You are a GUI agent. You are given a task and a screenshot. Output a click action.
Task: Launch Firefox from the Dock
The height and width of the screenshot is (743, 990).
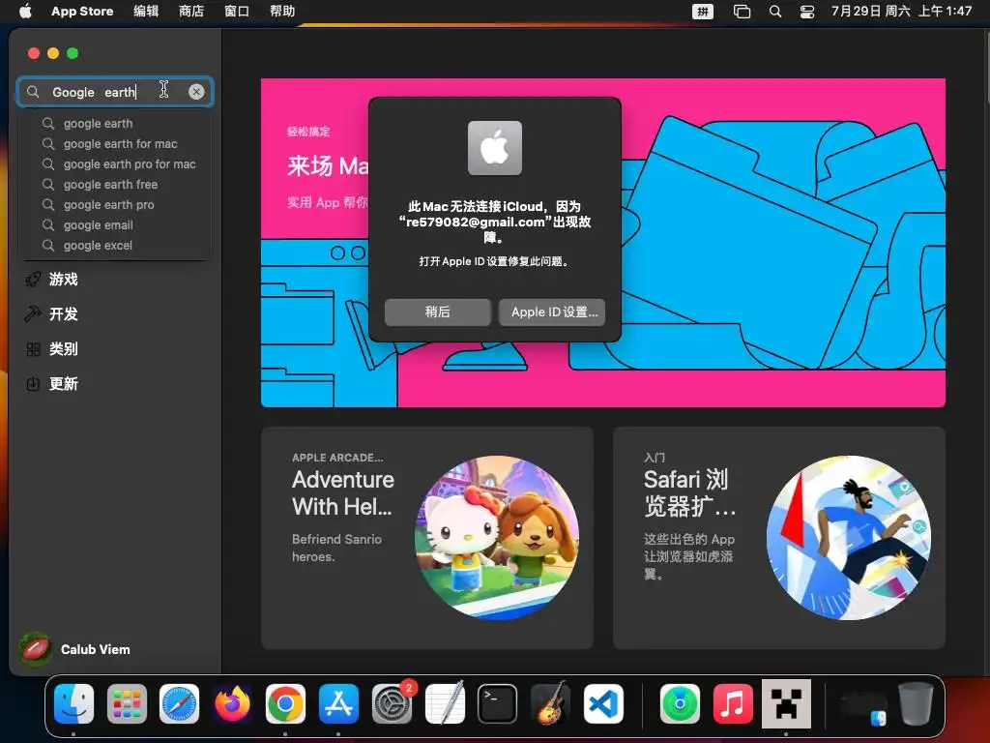tap(232, 704)
